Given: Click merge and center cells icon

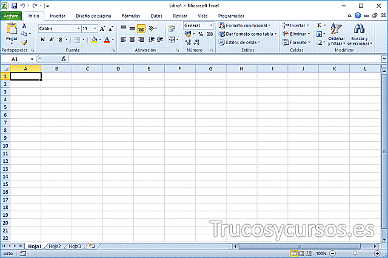Looking at the screenshot, I should coord(172,39).
